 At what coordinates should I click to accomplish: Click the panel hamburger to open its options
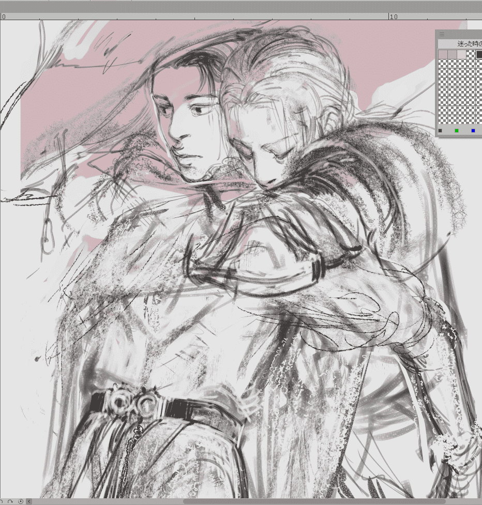click(x=443, y=34)
